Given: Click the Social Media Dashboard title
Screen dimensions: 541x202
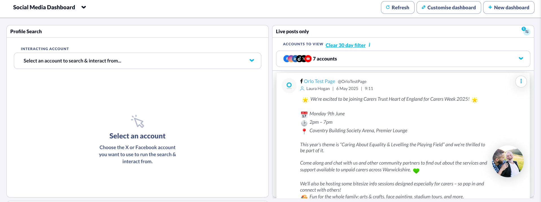Looking at the screenshot, I should coord(44,7).
